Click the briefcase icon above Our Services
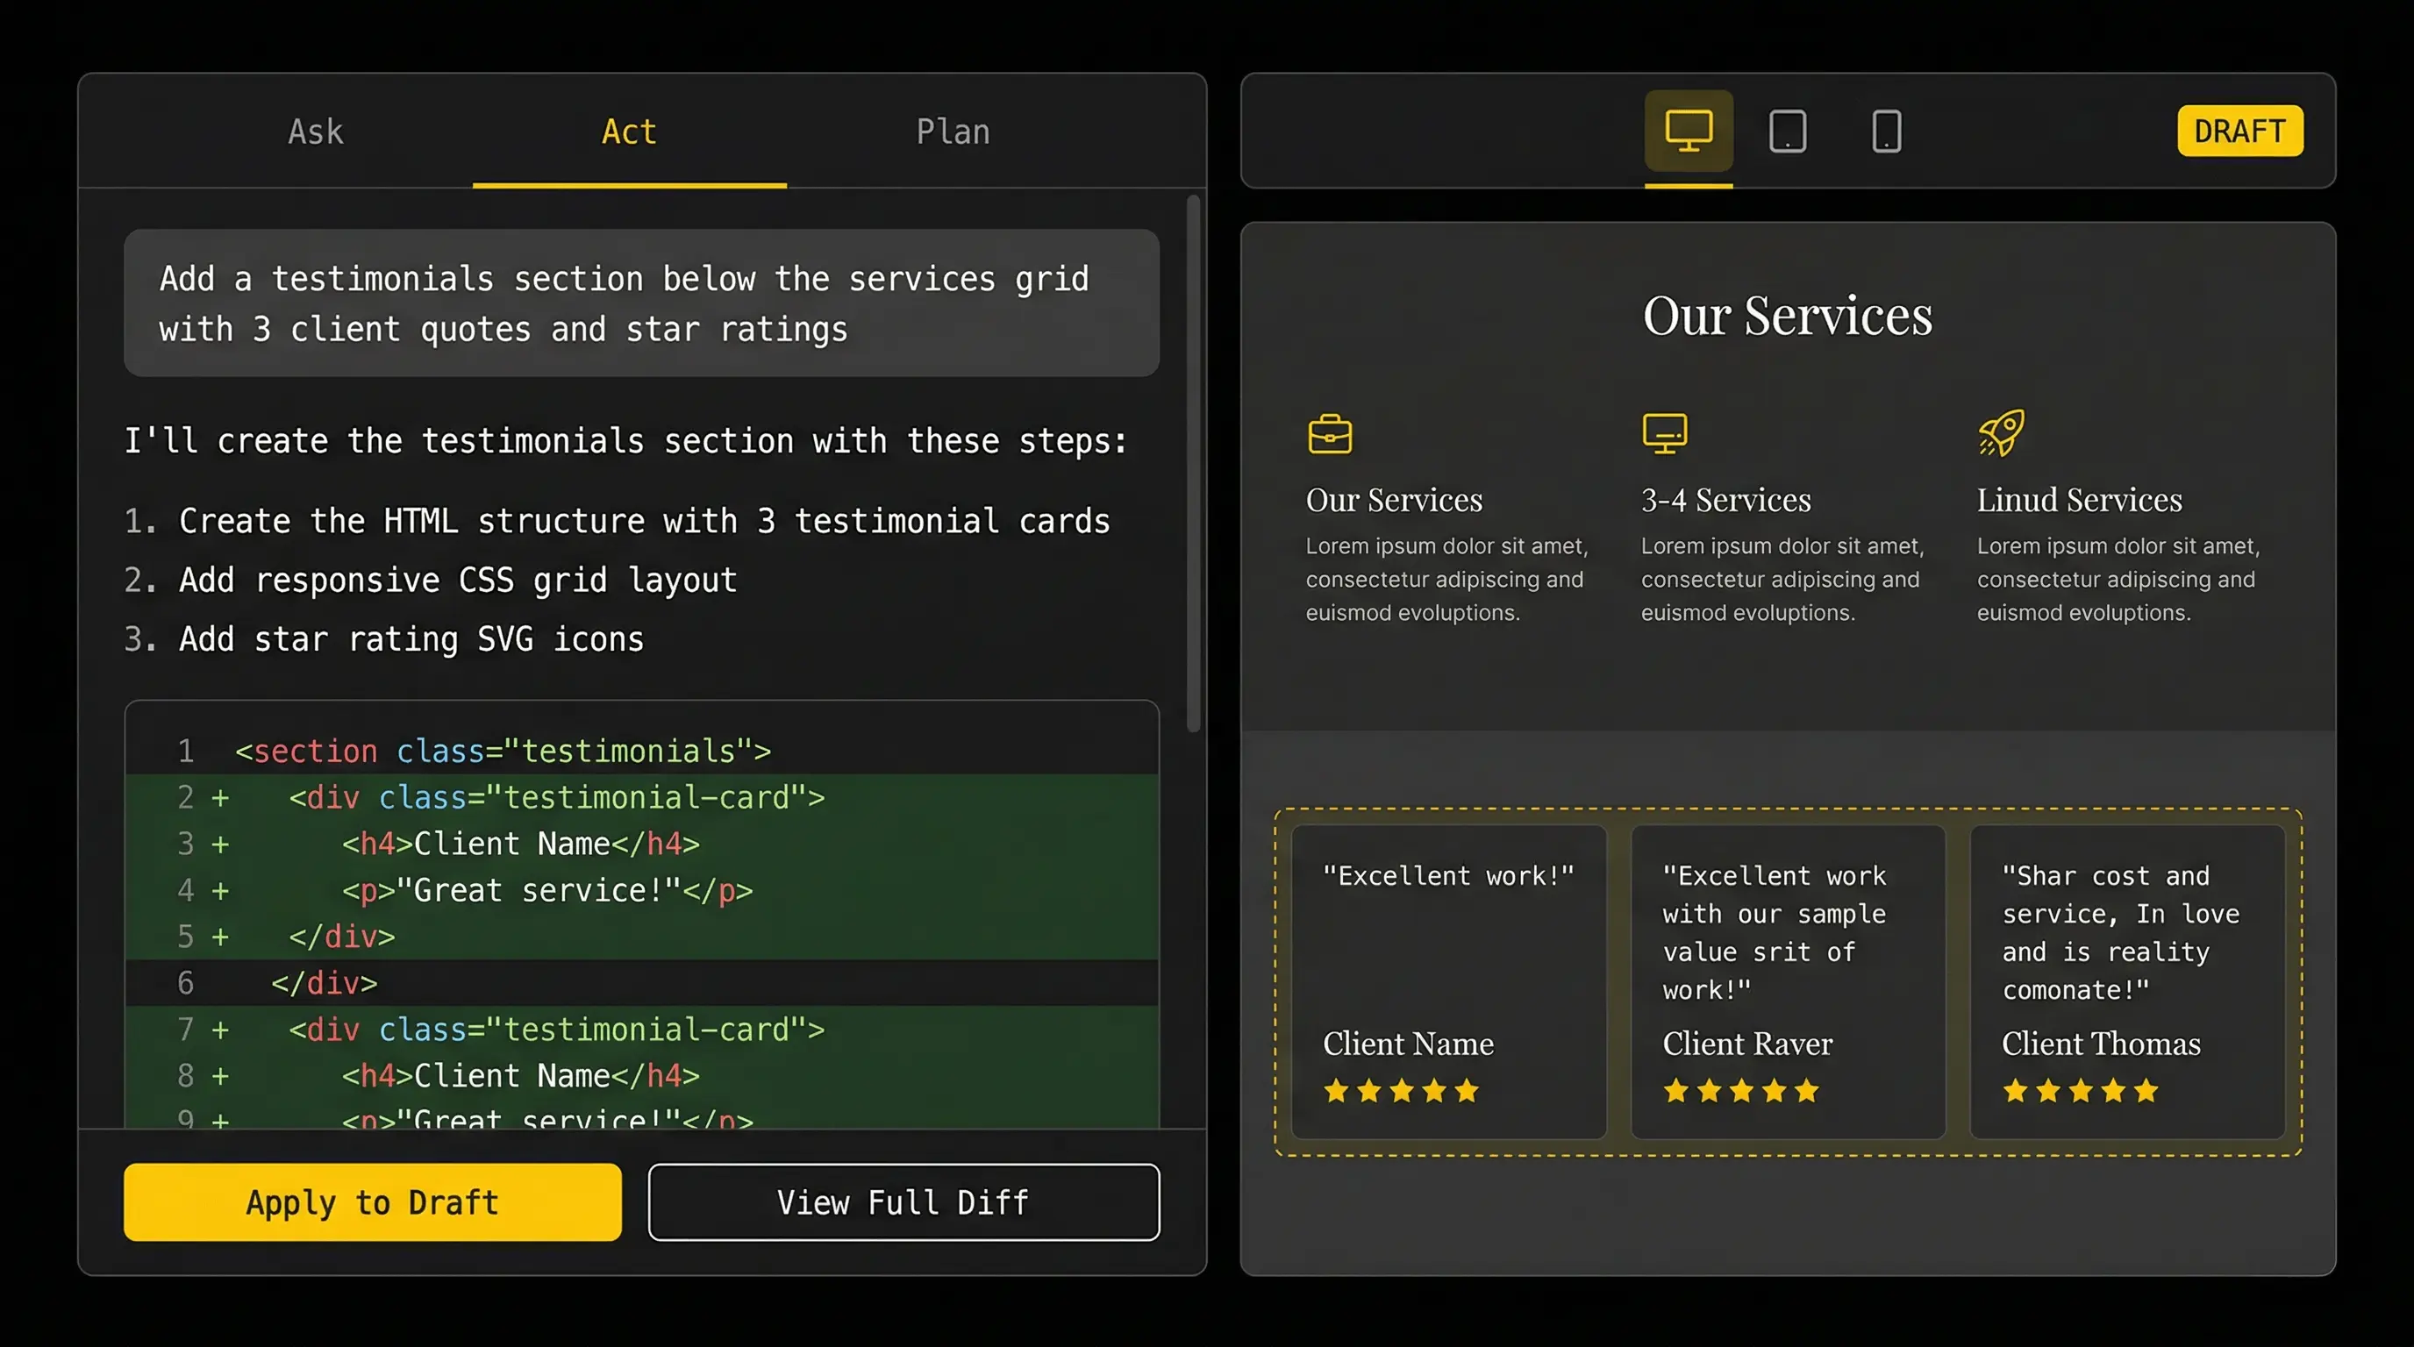Image resolution: width=2414 pixels, height=1347 pixels. [1330, 432]
